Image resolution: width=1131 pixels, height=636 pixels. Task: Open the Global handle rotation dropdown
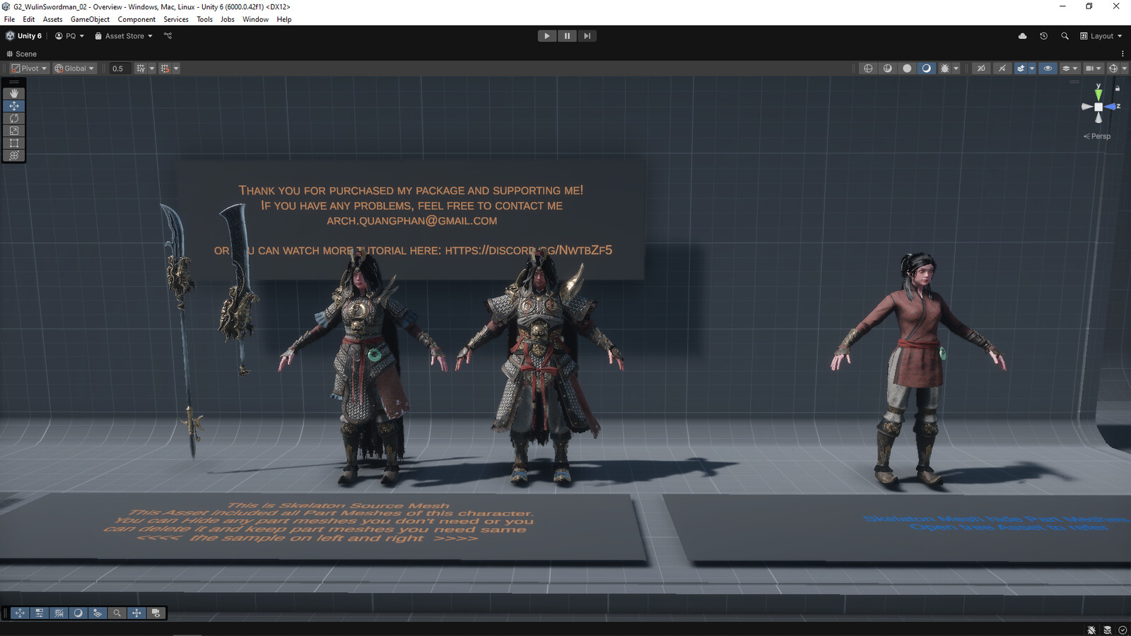click(74, 69)
